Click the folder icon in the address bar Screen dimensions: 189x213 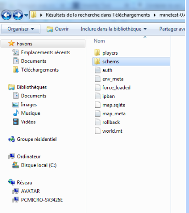(33, 15)
